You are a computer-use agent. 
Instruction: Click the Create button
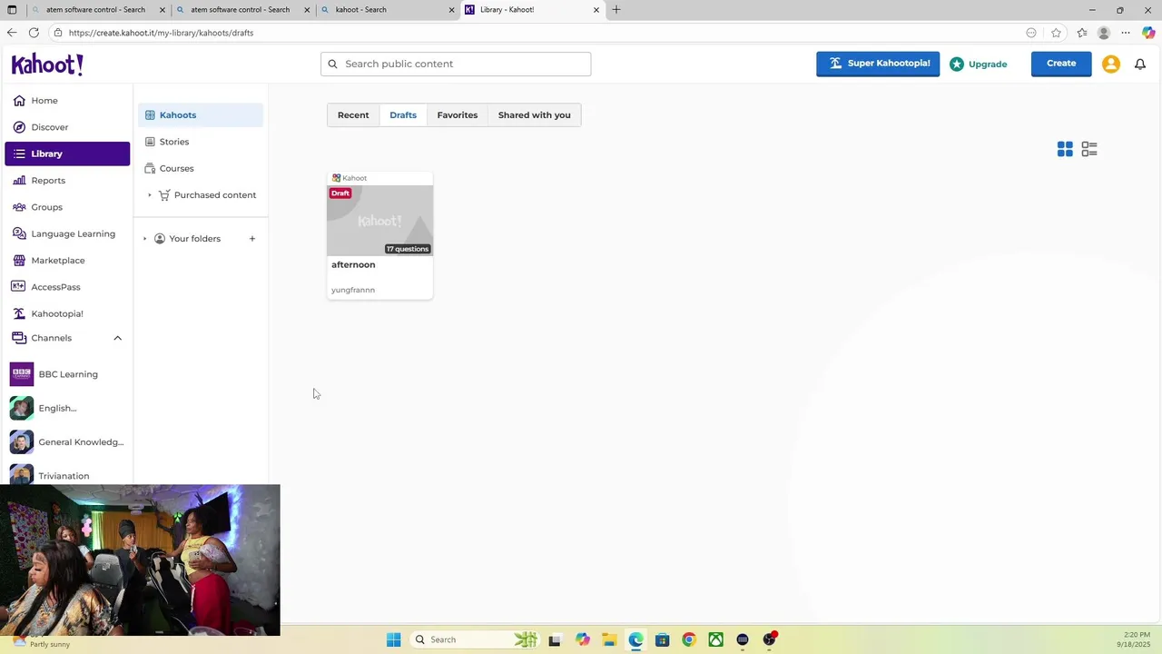pyautogui.click(x=1061, y=64)
